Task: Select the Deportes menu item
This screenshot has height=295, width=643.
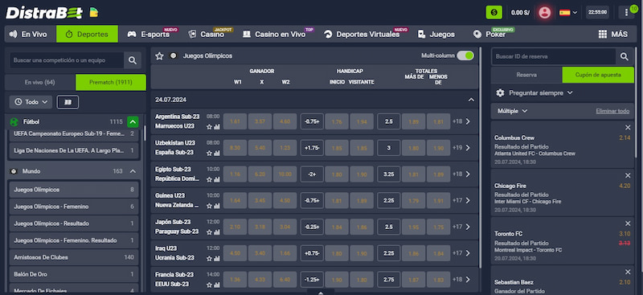Action: (x=87, y=34)
